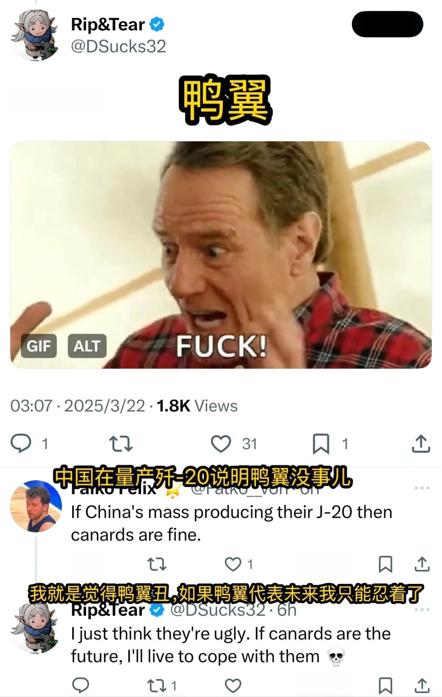Open the reply icon on main tweet
The height and width of the screenshot is (697, 442).
[21, 443]
